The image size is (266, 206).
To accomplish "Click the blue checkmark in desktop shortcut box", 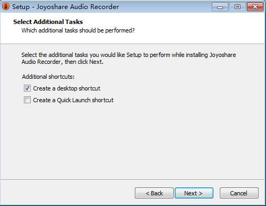I will pos(27,88).
